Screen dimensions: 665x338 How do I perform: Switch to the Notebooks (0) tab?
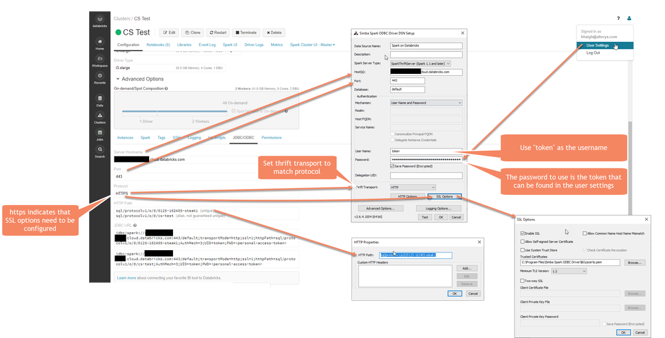tap(158, 45)
